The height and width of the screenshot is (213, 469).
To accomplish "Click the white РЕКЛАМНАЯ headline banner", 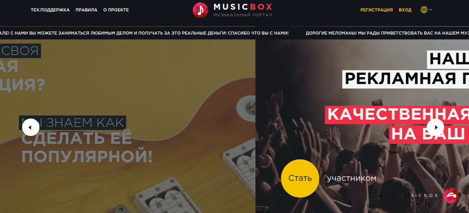I will [406, 79].
